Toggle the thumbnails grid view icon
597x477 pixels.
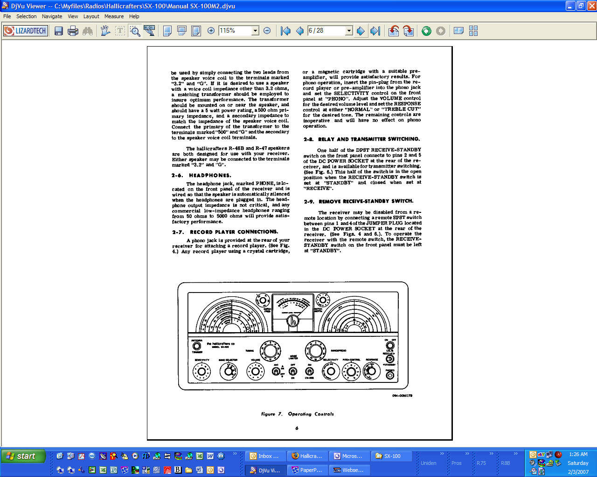(473, 31)
